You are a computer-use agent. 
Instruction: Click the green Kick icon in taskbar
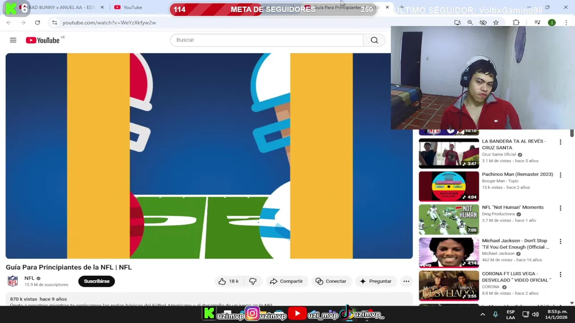pyautogui.click(x=209, y=314)
